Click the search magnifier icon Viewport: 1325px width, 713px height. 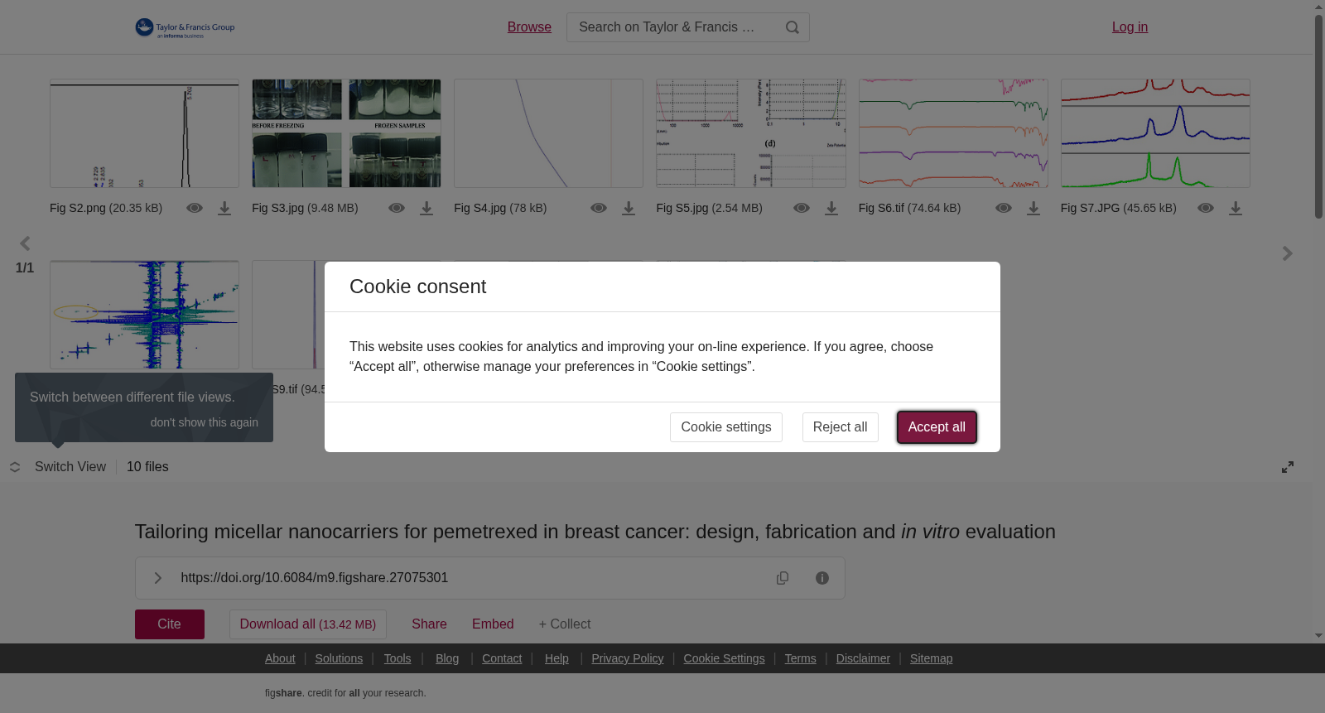tap(793, 27)
